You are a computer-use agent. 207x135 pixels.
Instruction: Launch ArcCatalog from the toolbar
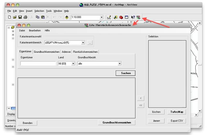point(116,17)
